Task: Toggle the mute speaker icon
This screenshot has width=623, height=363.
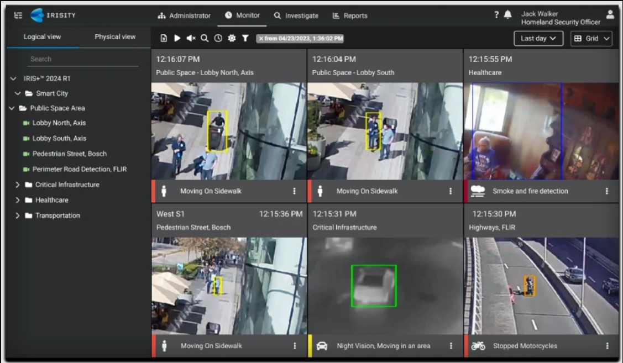Action: (x=191, y=38)
